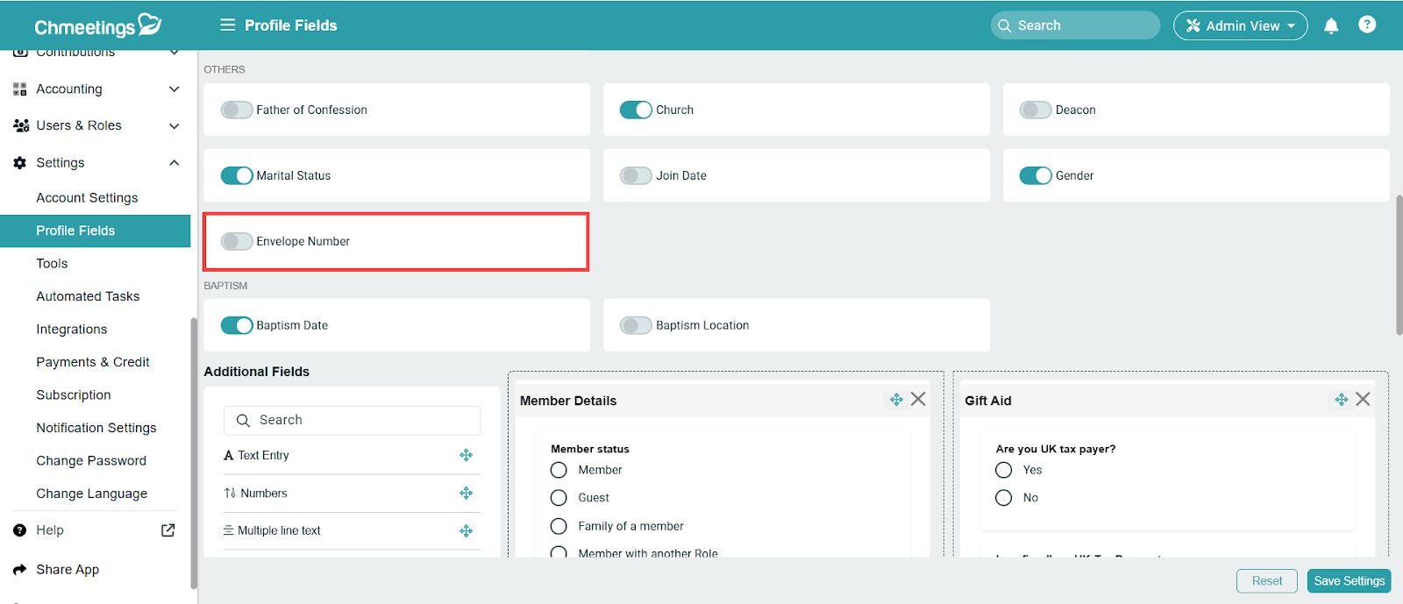Select the Guest radio button
Viewport: 1403px width, 604px height.
559,498
